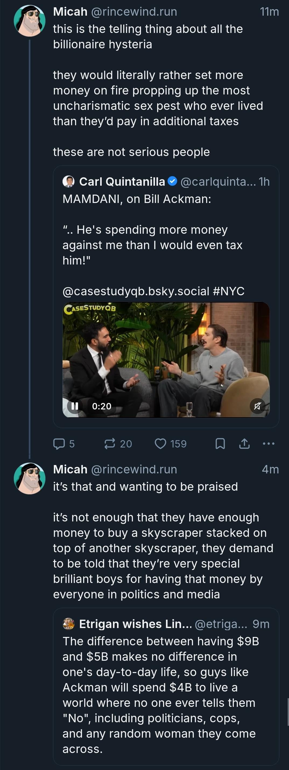Pause the video with pause button

(75, 406)
